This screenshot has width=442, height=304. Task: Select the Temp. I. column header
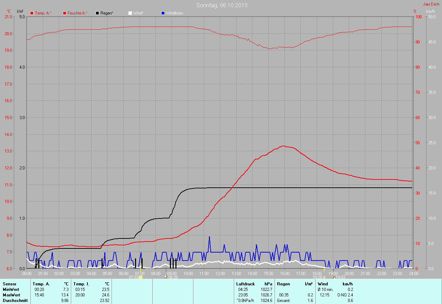pyautogui.click(x=81, y=284)
